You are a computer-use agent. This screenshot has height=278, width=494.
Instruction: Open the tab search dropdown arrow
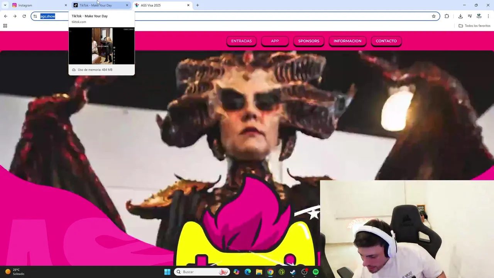click(5, 5)
